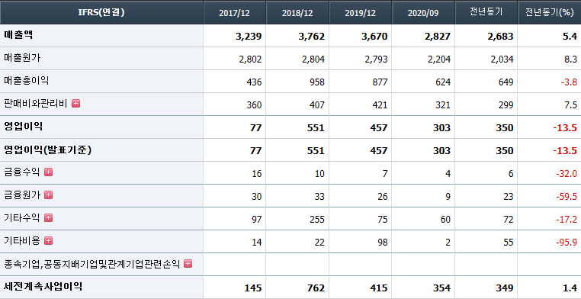Select the 매출원가 row label
Viewport: 581px width, 299px height.
(x=22, y=58)
